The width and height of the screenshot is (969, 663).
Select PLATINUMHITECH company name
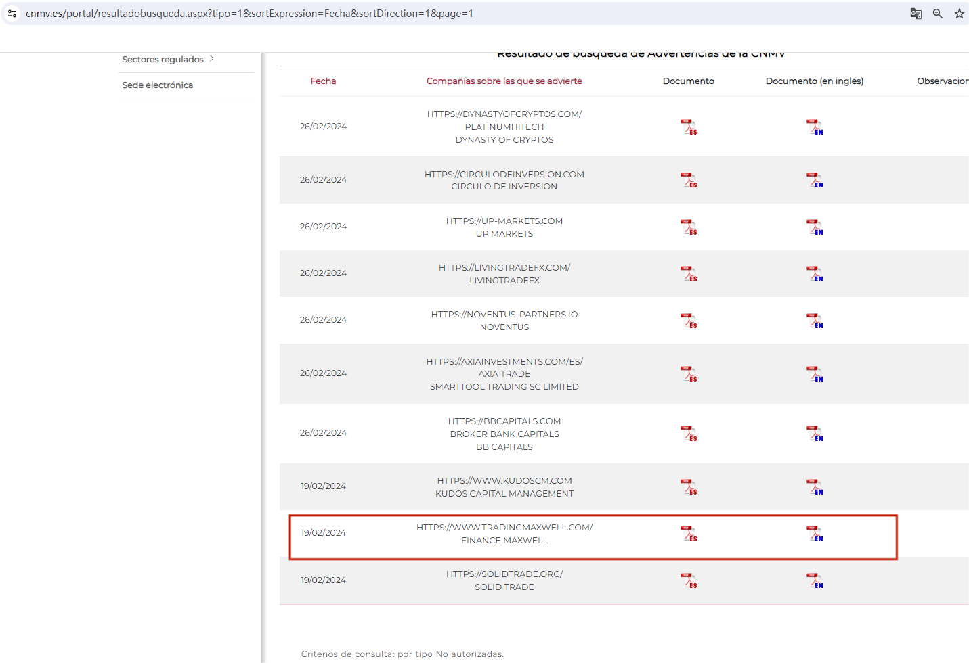pos(504,127)
